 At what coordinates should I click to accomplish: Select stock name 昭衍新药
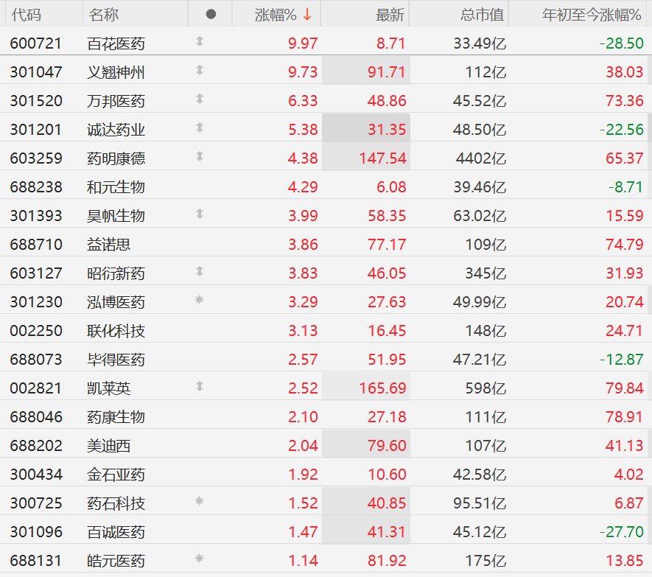(x=116, y=273)
